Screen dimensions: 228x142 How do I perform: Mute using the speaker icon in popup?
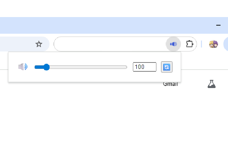(23, 67)
